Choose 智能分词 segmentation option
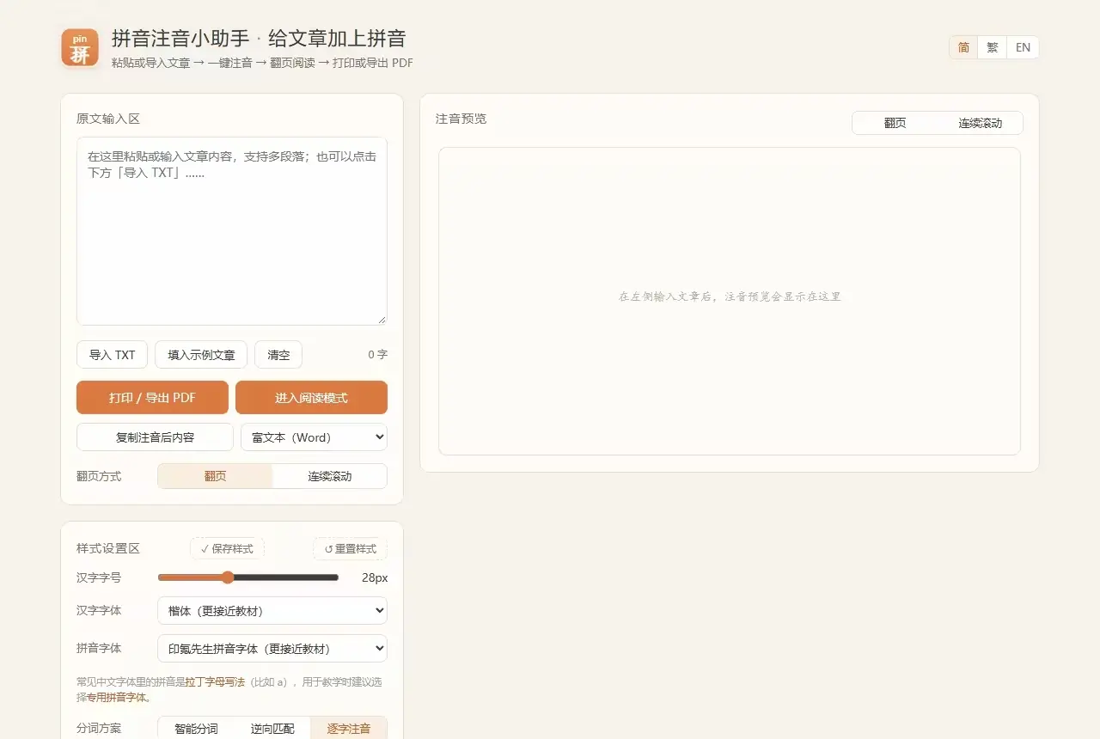Screen dimensions: 1100x739 tap(196, 729)
